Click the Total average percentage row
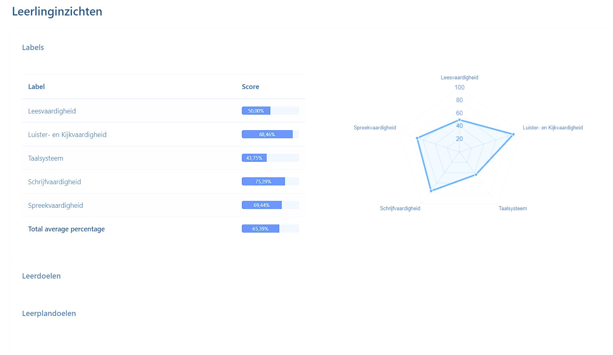The image size is (613, 355). click(66, 229)
